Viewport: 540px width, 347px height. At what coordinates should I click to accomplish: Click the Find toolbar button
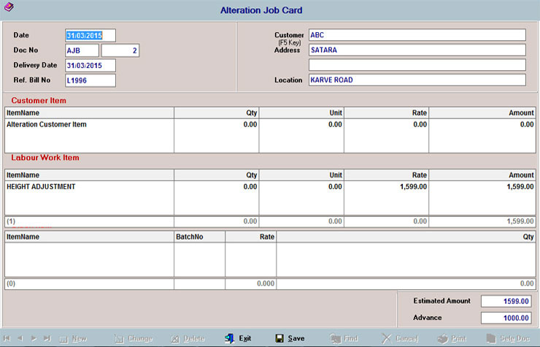344,338
